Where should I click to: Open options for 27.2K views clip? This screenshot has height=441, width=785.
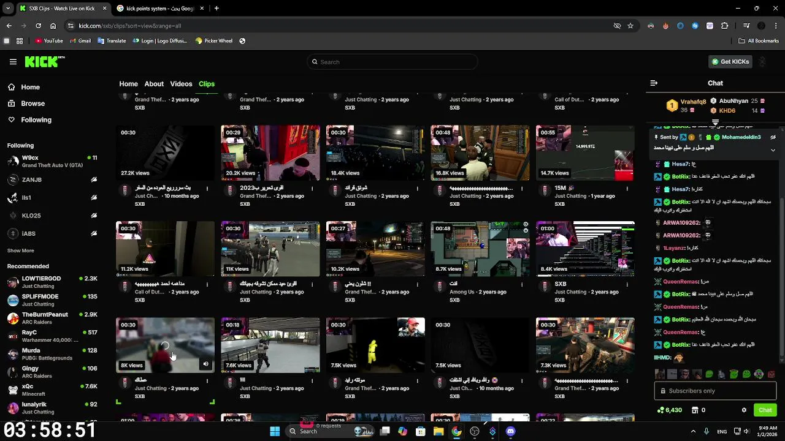pos(207,189)
